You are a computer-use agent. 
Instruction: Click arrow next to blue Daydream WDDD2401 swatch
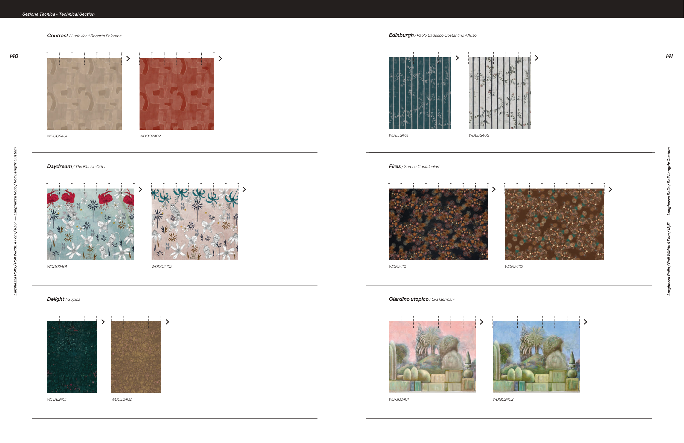click(140, 189)
